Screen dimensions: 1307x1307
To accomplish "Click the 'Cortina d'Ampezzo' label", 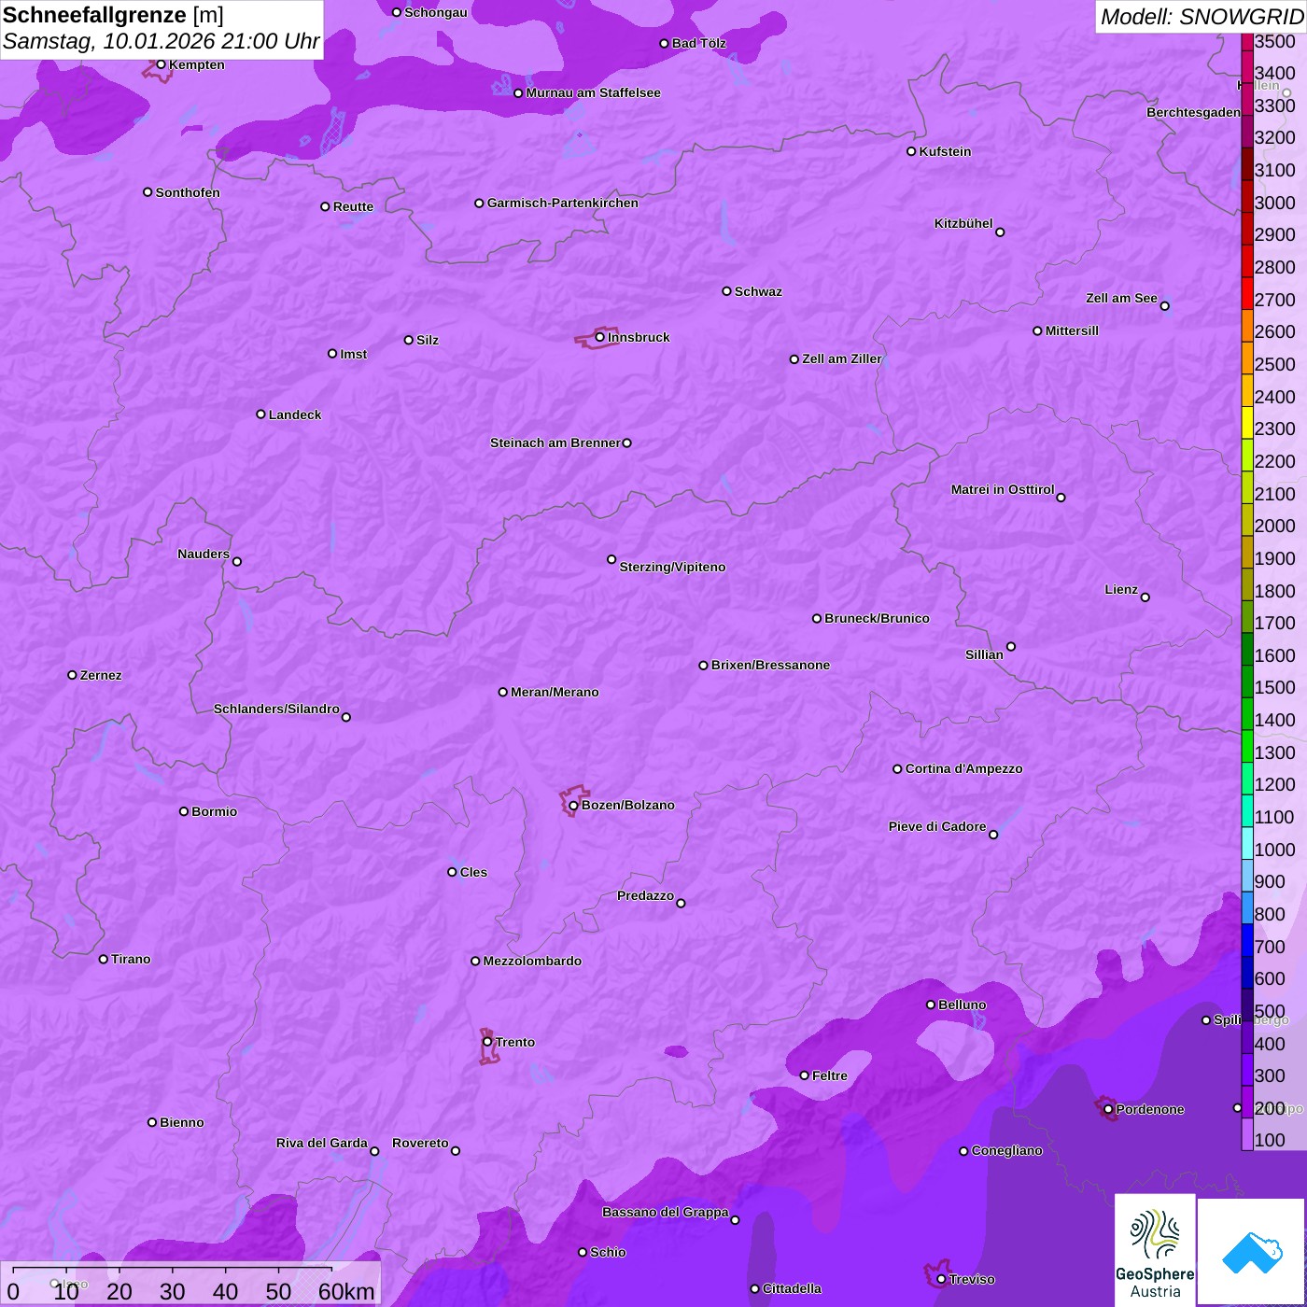I will click(x=963, y=768).
